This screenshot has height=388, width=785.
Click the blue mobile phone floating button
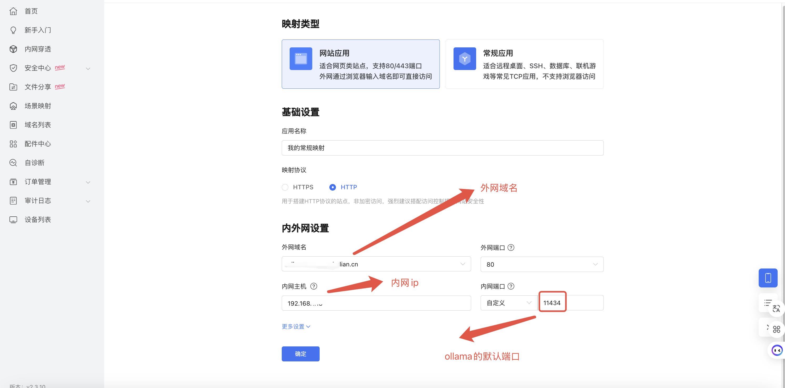[768, 278]
